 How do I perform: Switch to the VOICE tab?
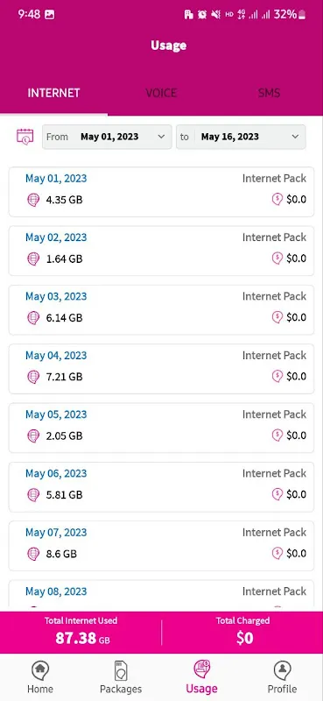161,93
